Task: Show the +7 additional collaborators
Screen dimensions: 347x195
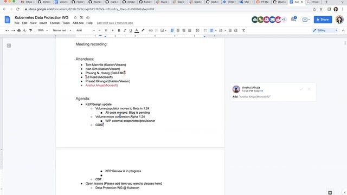Action: coord(284,19)
